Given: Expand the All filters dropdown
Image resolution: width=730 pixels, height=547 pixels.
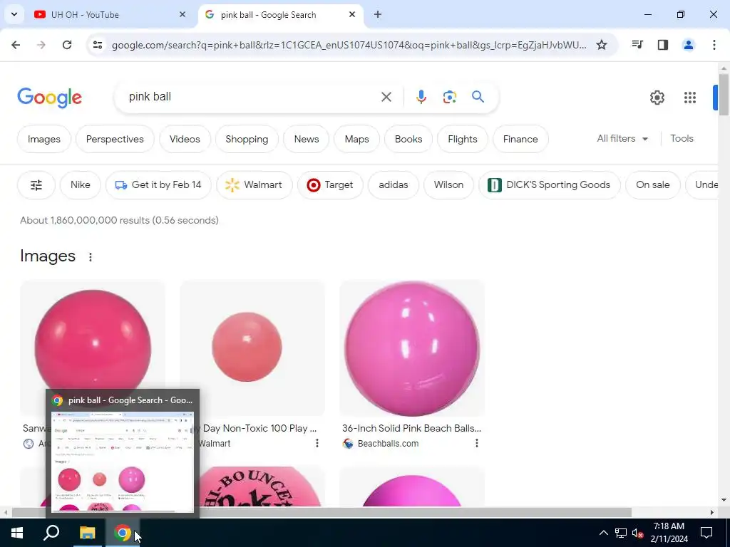Looking at the screenshot, I should 622,139.
